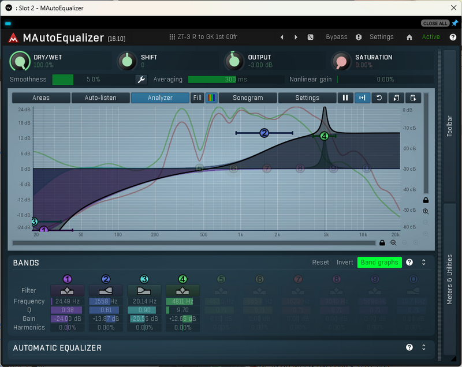Image resolution: width=462 pixels, height=367 pixels.
Task: Toggle band 4 enable circle
Action: pos(182,279)
